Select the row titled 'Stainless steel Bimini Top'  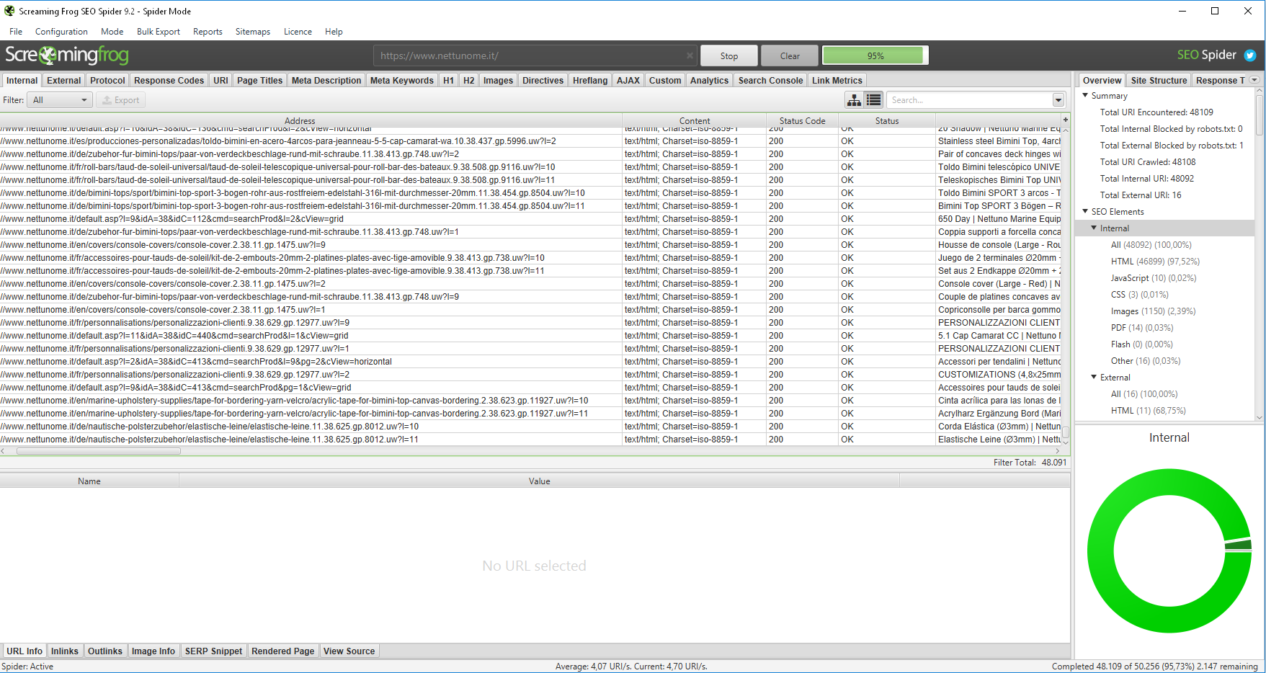(x=532, y=141)
